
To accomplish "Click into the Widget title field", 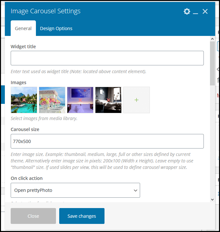I will point(107,58).
